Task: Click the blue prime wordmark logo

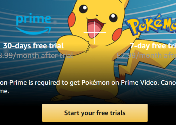Action: (x=34, y=19)
